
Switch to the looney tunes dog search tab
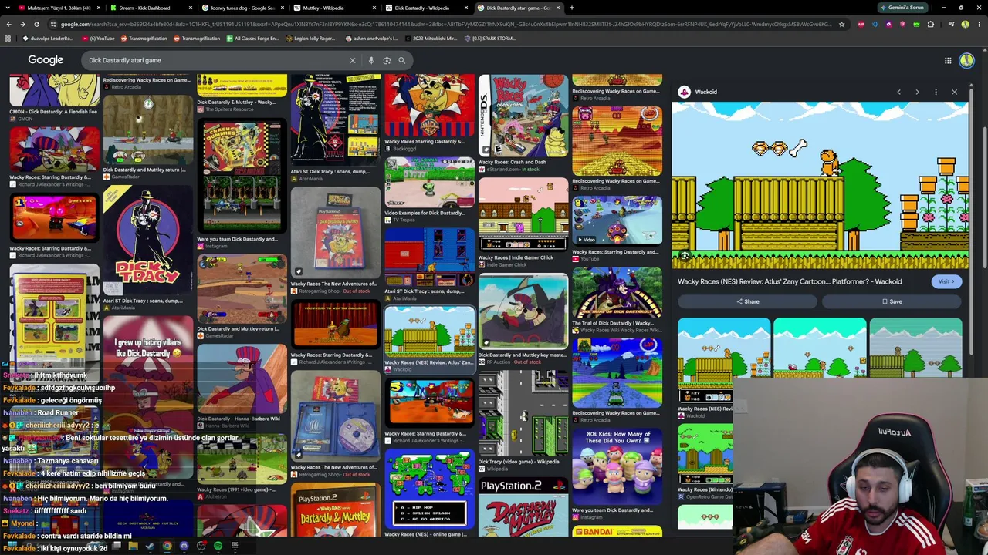pos(243,8)
